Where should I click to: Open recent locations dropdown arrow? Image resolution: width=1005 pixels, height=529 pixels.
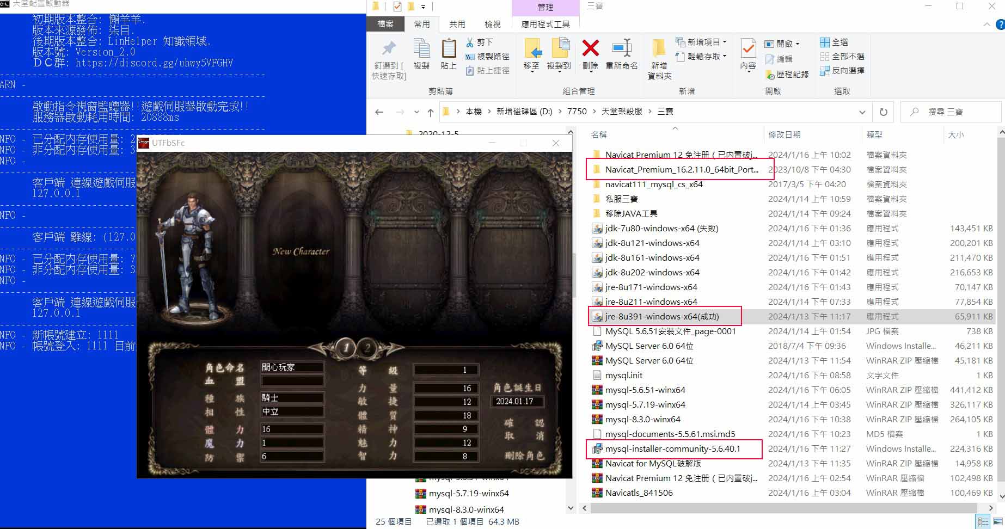pyautogui.click(x=416, y=112)
